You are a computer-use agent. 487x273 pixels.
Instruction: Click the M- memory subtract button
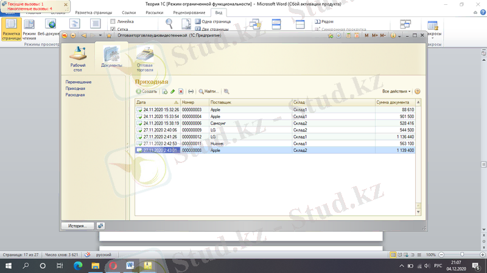pyautogui.click(x=383, y=36)
